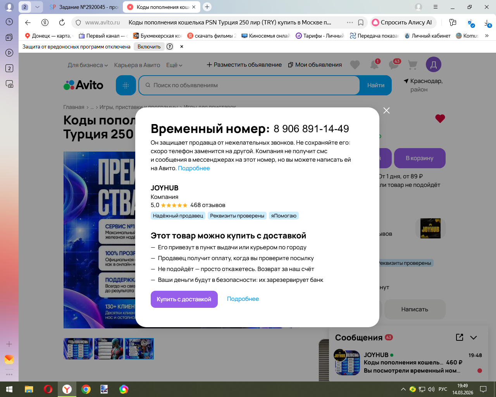Open the all categories grid button
Image resolution: width=496 pixels, height=397 pixels.
126,85
